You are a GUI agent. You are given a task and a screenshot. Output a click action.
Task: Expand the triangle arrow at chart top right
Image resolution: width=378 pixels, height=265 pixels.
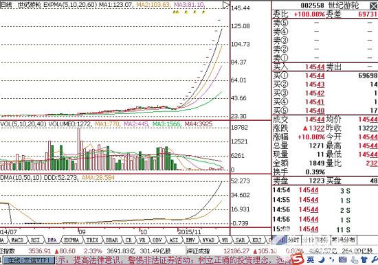tap(225, 5)
